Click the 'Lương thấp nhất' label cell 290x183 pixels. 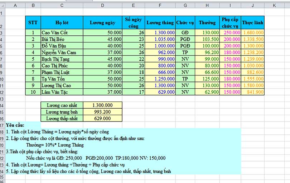coord(62,118)
